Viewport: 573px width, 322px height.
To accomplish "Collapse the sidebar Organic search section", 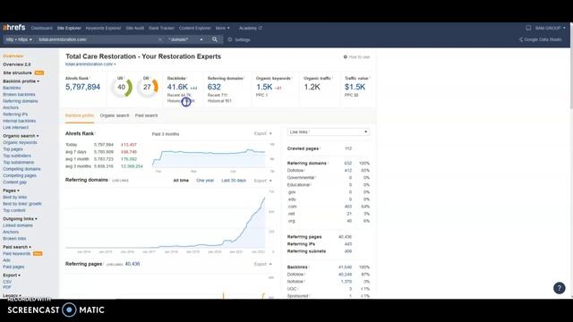I will click(21, 136).
